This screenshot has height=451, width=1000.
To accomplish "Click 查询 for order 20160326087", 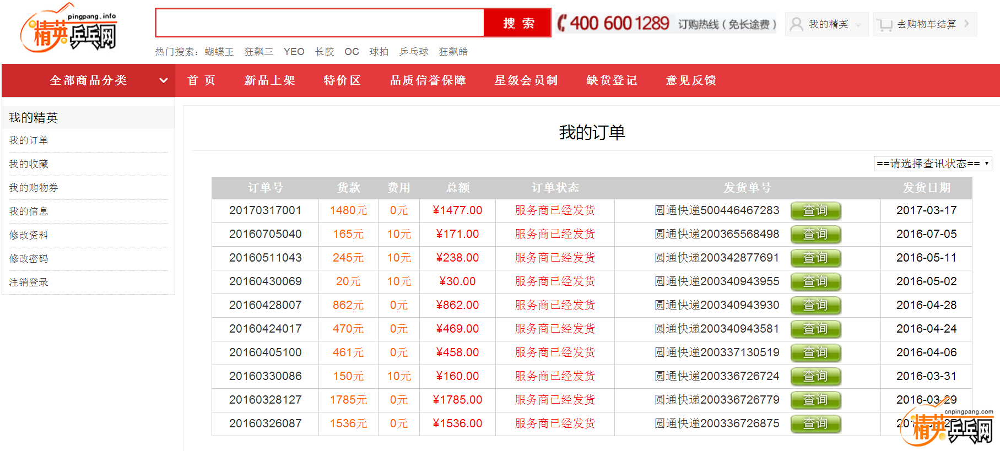I will click(x=815, y=423).
